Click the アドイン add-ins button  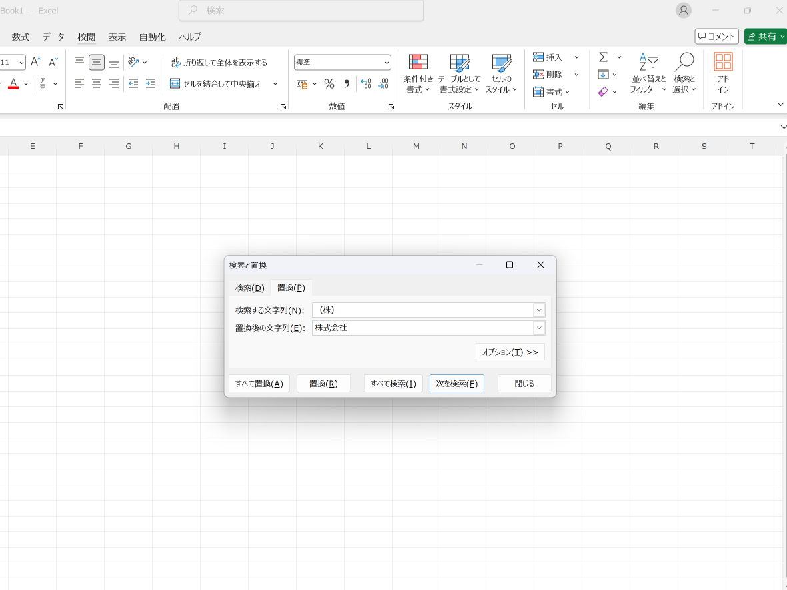point(723,73)
